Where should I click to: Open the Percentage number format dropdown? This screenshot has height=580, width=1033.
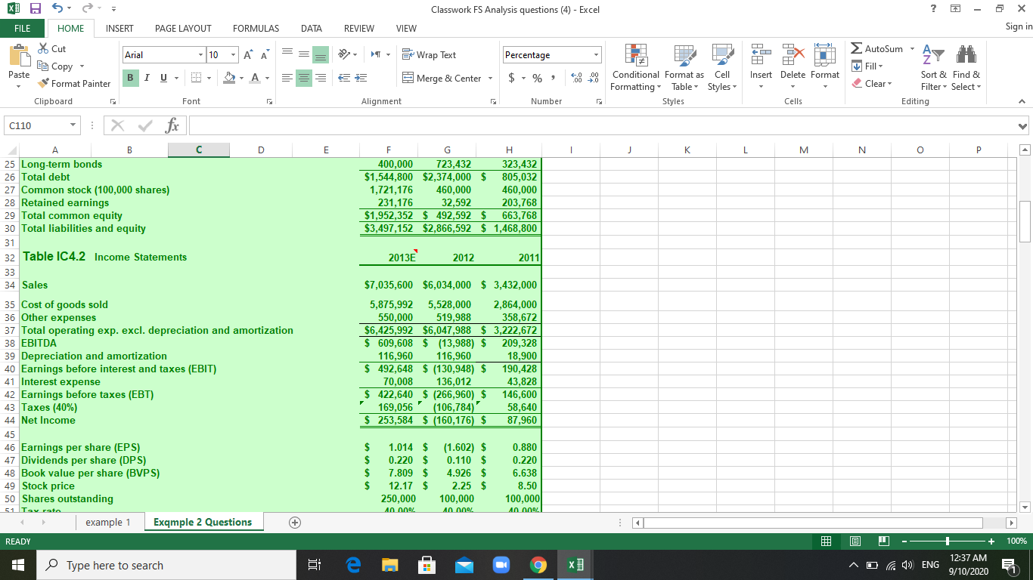click(596, 55)
